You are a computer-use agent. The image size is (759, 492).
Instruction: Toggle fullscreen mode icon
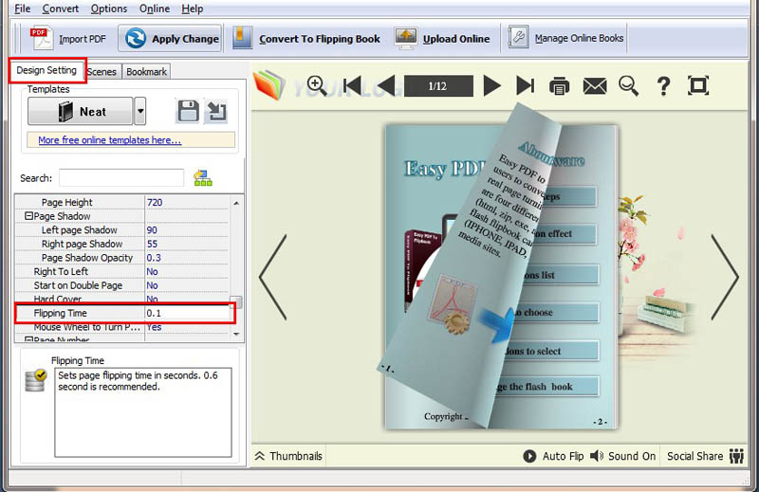coord(698,85)
